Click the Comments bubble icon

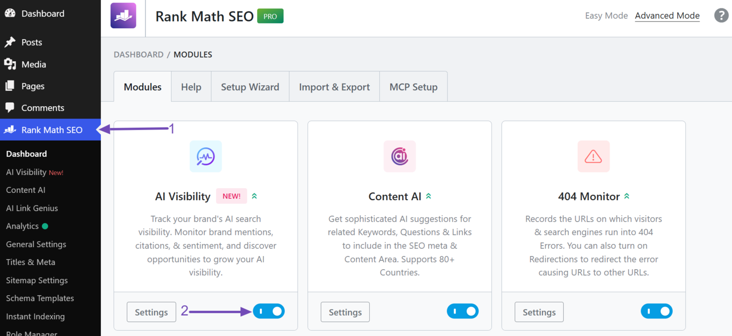click(10, 108)
